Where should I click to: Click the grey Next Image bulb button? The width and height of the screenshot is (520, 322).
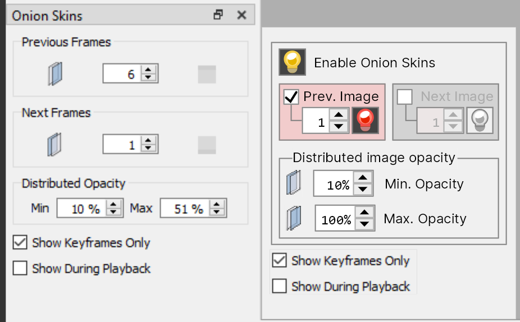pyautogui.click(x=480, y=121)
